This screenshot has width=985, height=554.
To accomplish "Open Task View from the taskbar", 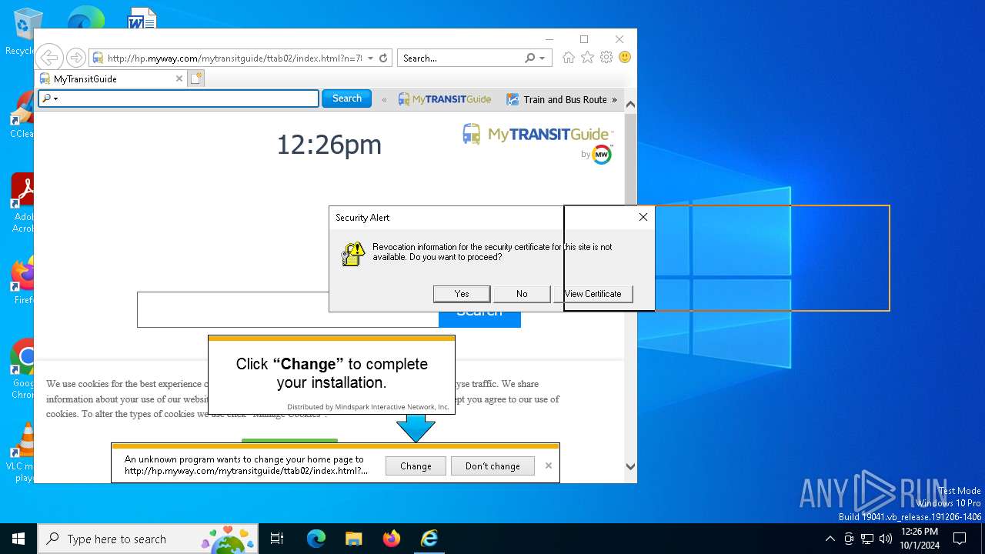I will 277,539.
